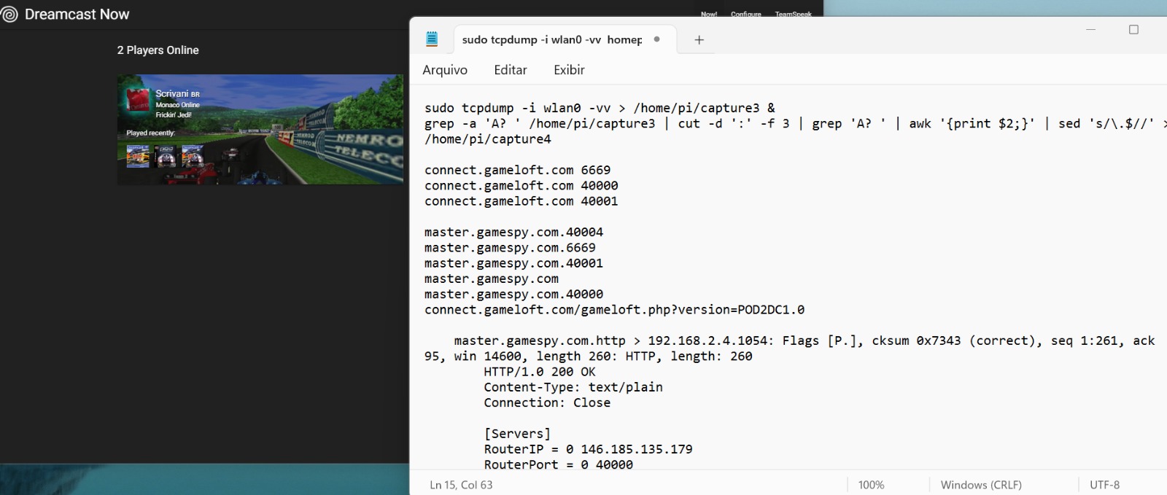Close the sudo tcpdump tab via its unsaved dot
Screen dimensions: 1167x495
click(x=657, y=39)
